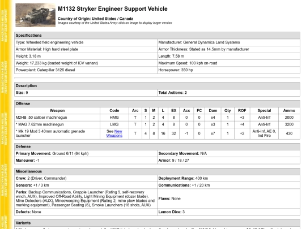Click the Height: 3.18 m cell

click(86, 57)
